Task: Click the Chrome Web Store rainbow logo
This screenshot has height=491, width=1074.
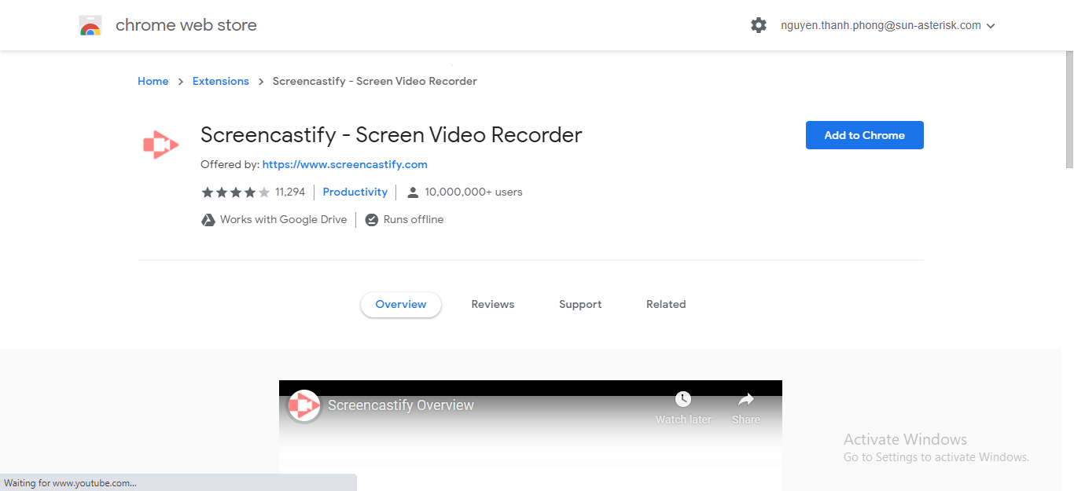Action: click(90, 26)
